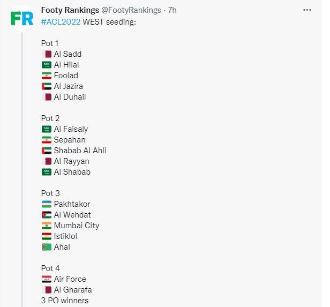330x307 pixels.
Task: Click the Uzbekistan flag beside Pakhtakor
Action: tap(47, 204)
